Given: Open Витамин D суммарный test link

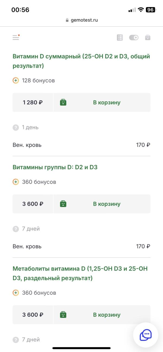Looking at the screenshot, I should tap(81, 61).
